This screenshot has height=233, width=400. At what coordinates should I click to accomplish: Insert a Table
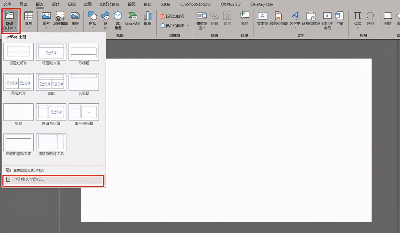(29, 20)
